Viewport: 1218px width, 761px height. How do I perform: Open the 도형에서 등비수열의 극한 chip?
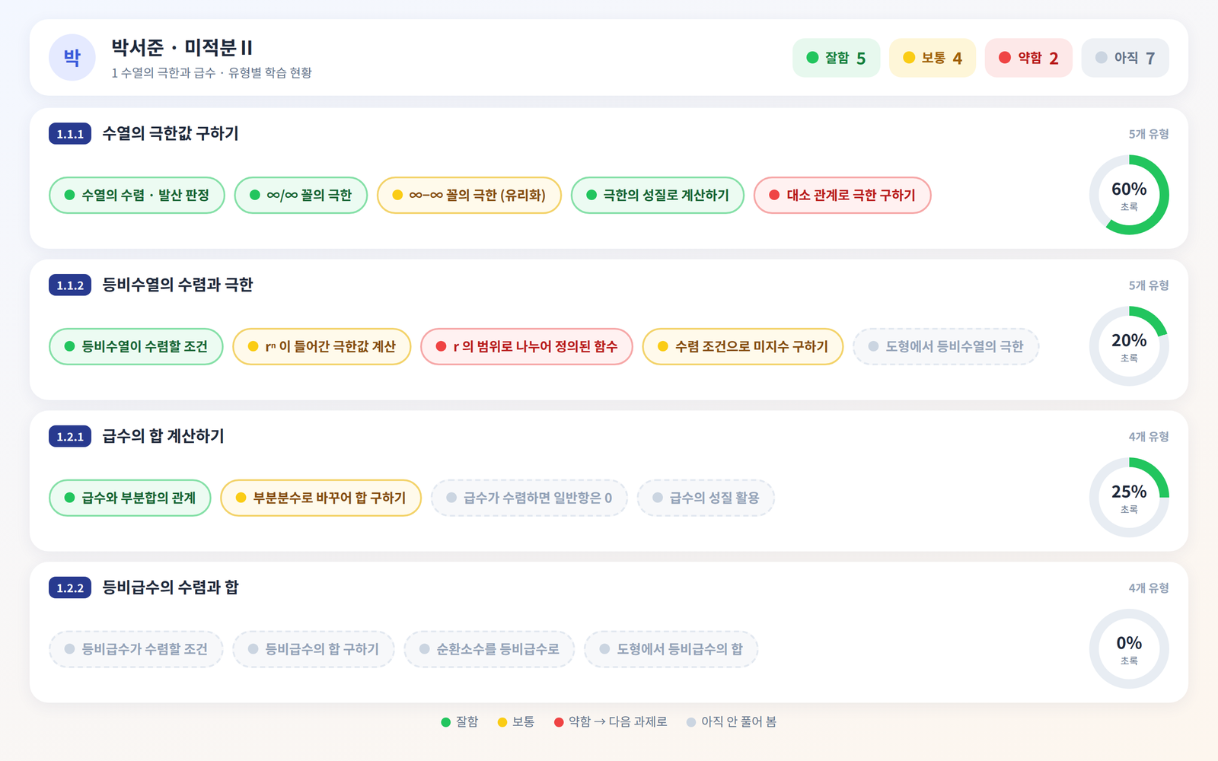[x=946, y=346]
